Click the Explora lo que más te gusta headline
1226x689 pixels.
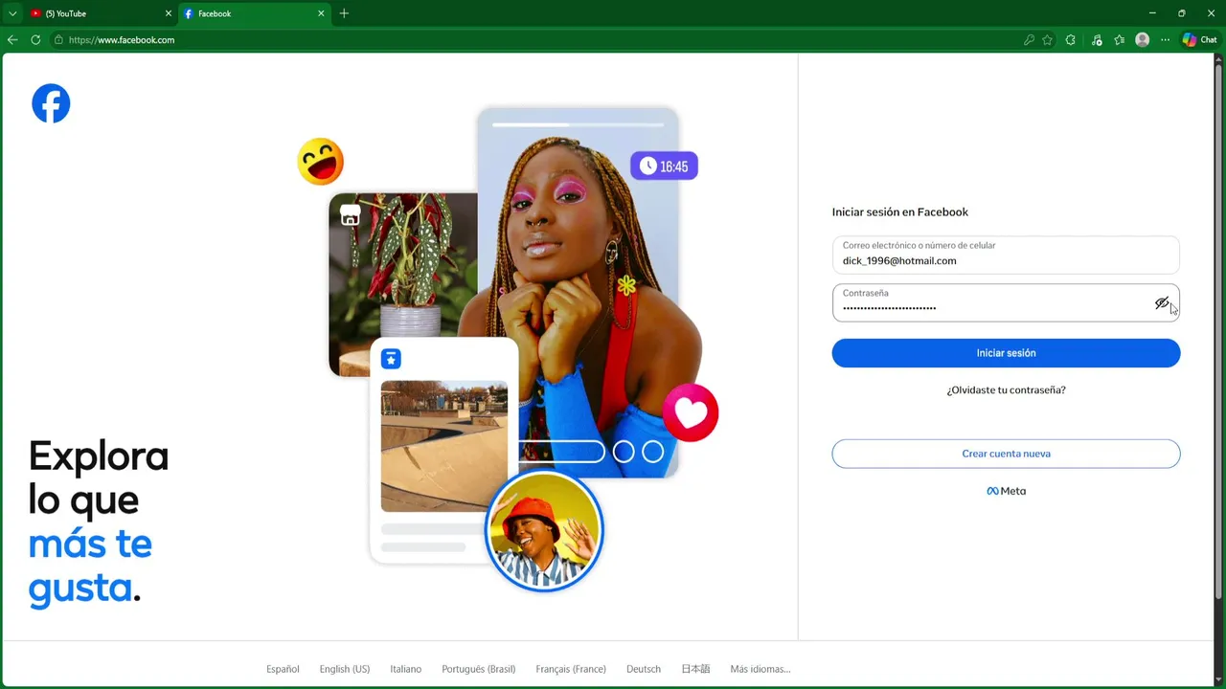click(x=99, y=522)
